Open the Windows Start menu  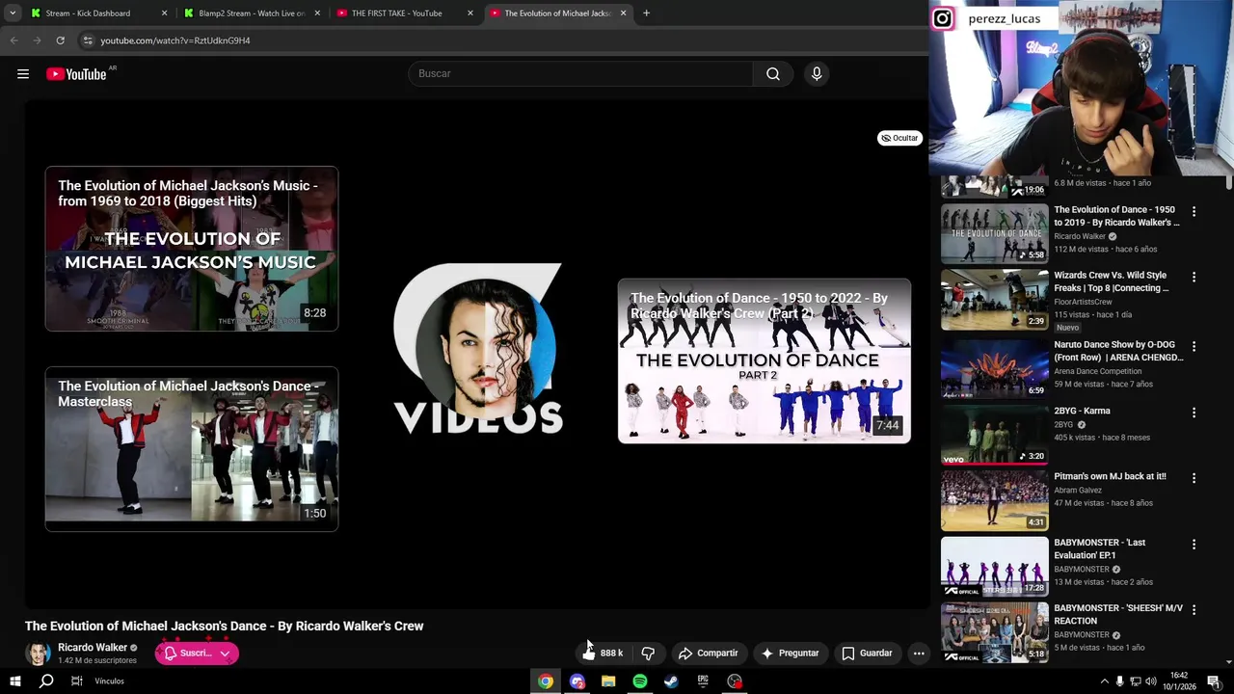pos(15,681)
